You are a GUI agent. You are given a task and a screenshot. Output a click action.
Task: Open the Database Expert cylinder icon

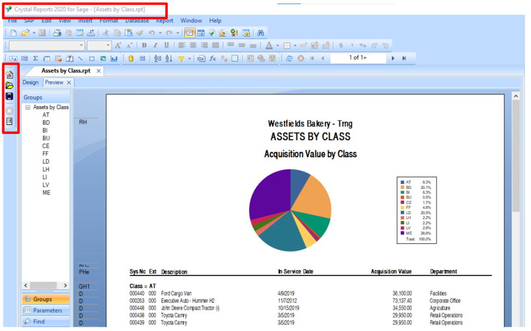[131, 58]
